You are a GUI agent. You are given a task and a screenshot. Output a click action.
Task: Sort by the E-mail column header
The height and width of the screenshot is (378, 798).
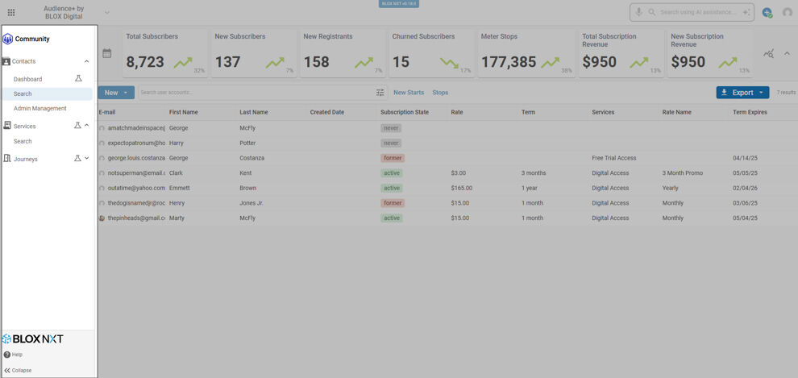107,112
